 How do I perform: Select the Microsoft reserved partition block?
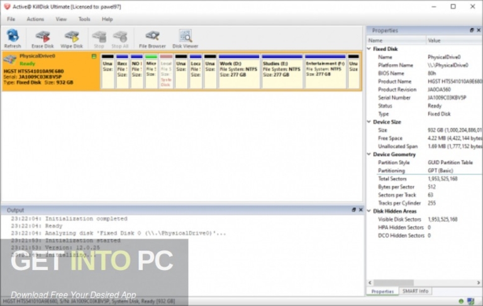click(151, 72)
